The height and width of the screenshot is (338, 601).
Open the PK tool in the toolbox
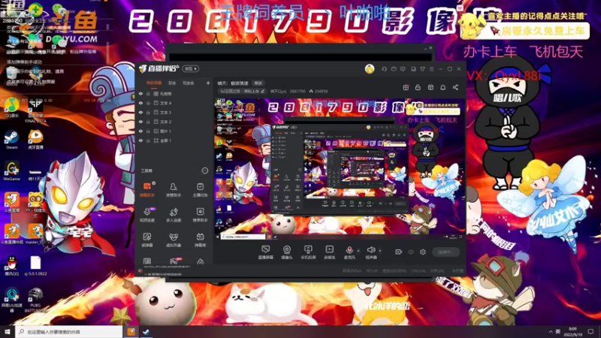[x=174, y=261]
